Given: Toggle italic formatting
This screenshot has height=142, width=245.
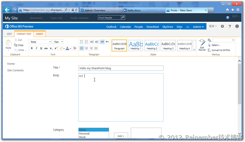Looking at the screenshot, I should pyautogui.click(x=36, y=48).
